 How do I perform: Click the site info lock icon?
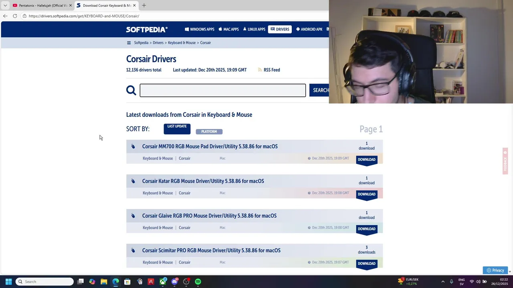[24, 16]
